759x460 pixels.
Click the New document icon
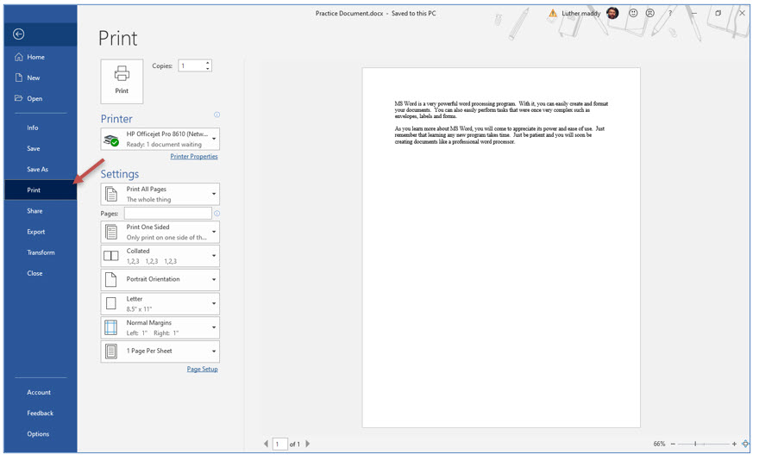[x=19, y=78]
